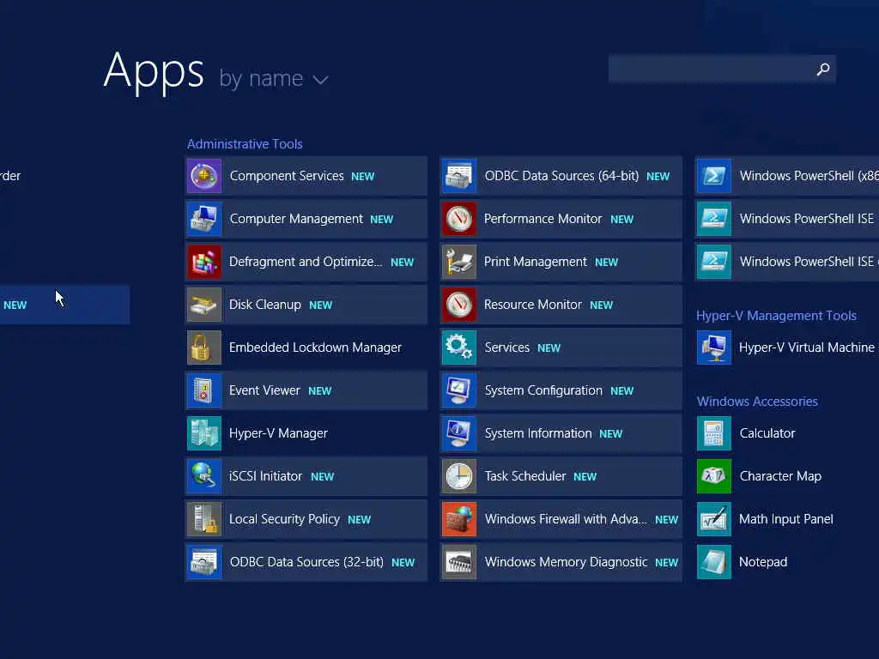Open Local Security Policy icon

coord(204,519)
